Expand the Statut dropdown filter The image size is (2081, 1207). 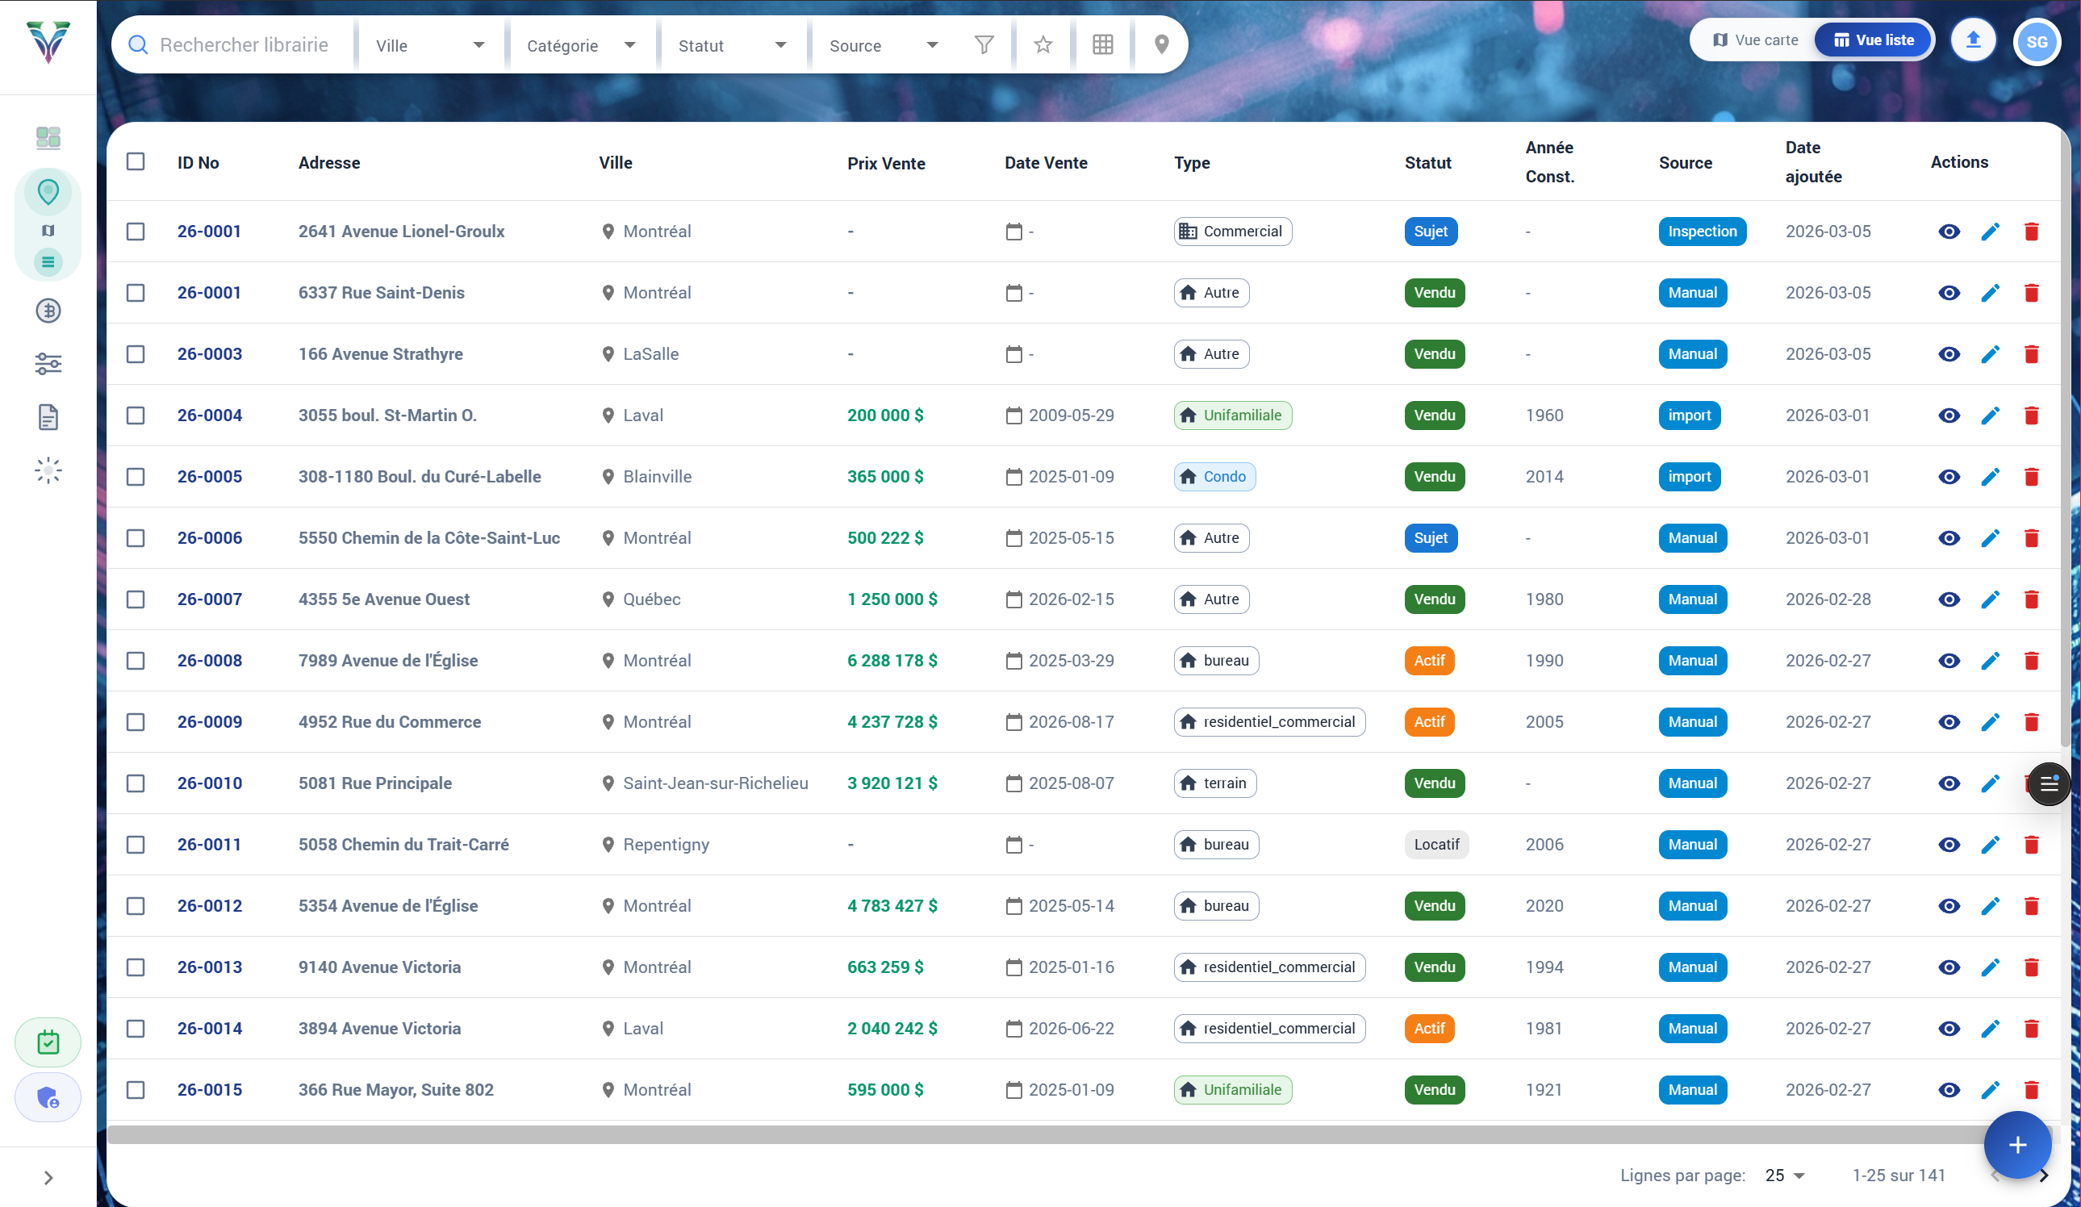point(732,45)
